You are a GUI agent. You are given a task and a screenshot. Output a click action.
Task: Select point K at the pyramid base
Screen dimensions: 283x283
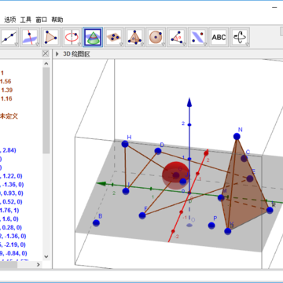tap(228, 231)
